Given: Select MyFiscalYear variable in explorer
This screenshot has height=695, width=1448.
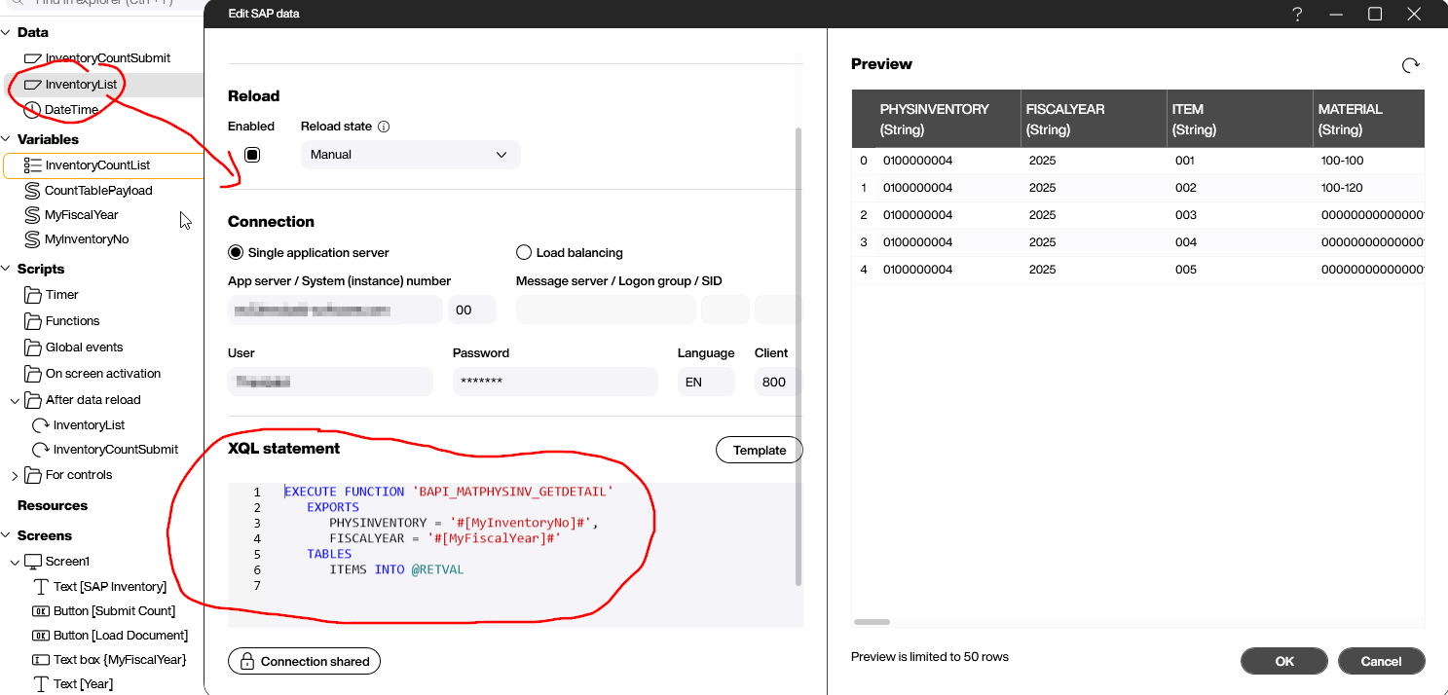Looking at the screenshot, I should pos(81,215).
